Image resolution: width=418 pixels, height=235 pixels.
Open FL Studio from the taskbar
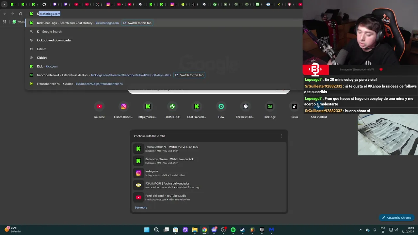pos(252,230)
